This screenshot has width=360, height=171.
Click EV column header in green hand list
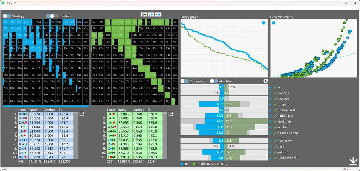150,110
